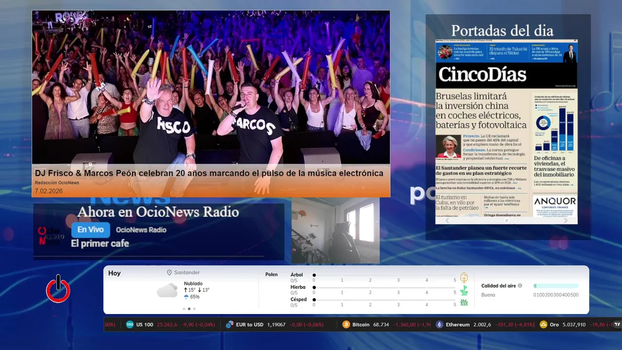Click the "Santander" location text
Image resolution: width=622 pixels, height=350 pixels.
[x=187, y=273]
